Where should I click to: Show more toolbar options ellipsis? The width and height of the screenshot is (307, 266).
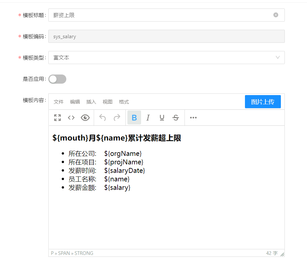193,118
